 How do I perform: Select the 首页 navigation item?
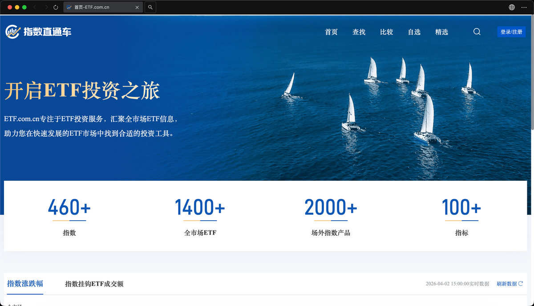coord(331,32)
